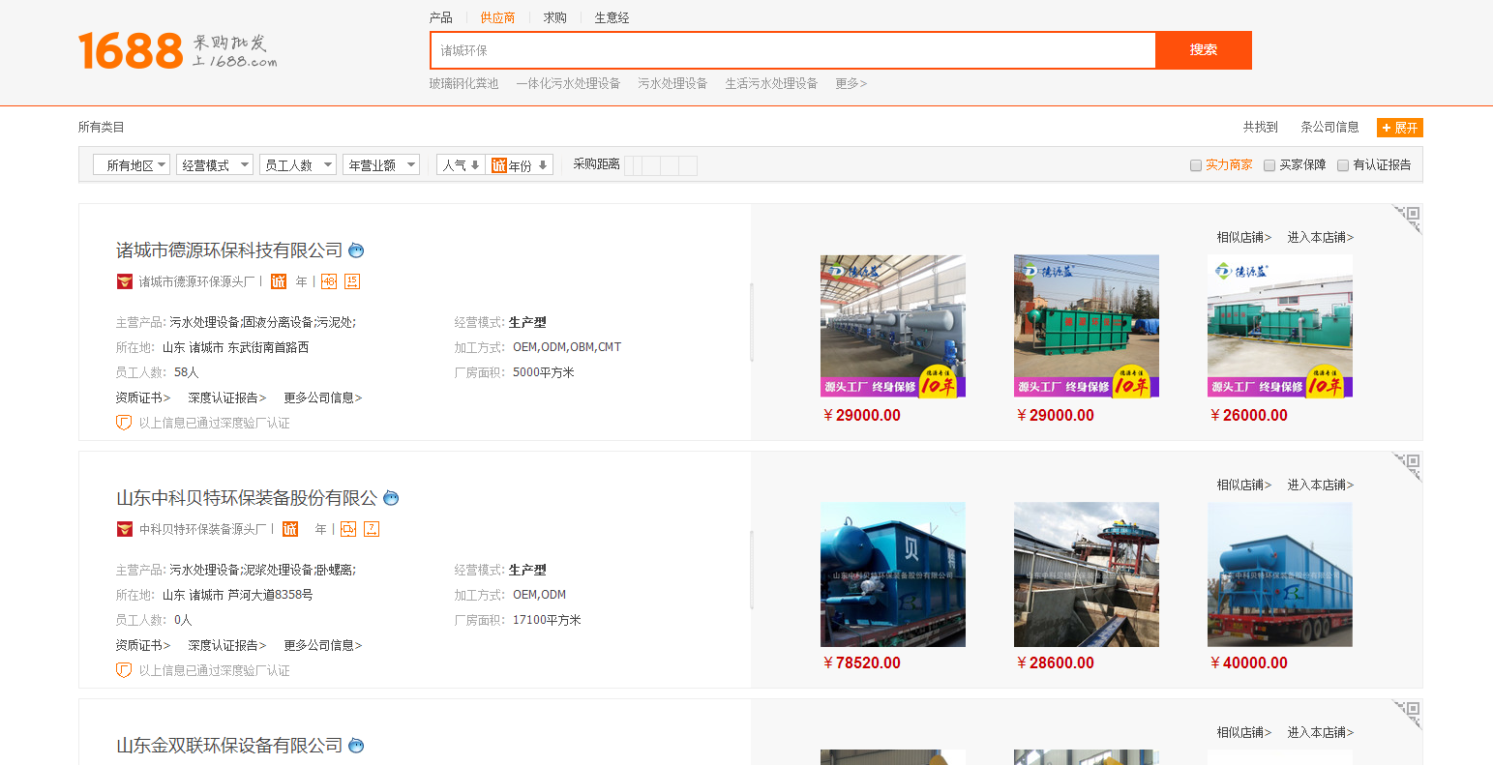
Task: Select the 采购距离 distance slider bar
Action: click(661, 165)
